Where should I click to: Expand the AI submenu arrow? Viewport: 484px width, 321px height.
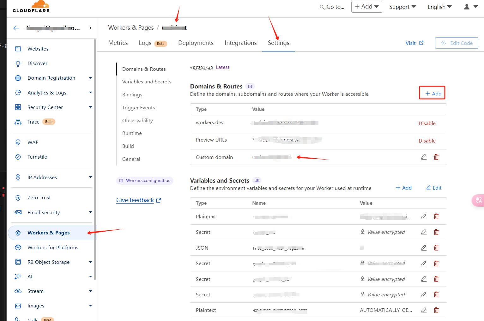click(90, 276)
